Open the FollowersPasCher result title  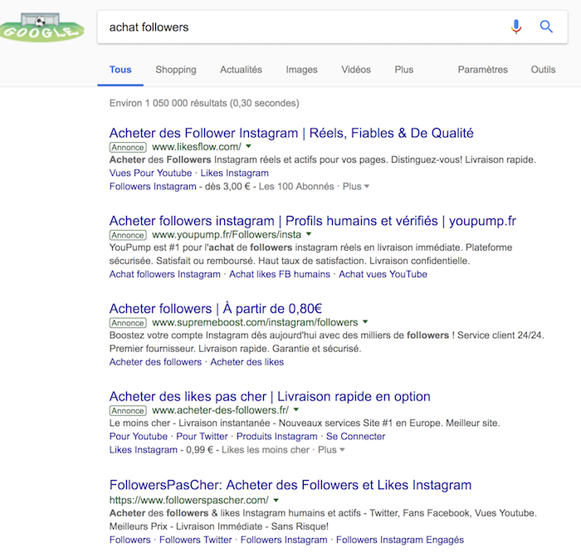click(290, 485)
